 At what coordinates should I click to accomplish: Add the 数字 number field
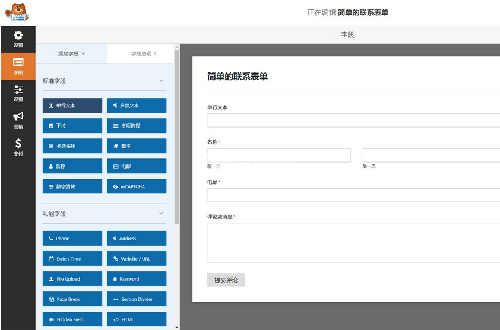coord(137,146)
